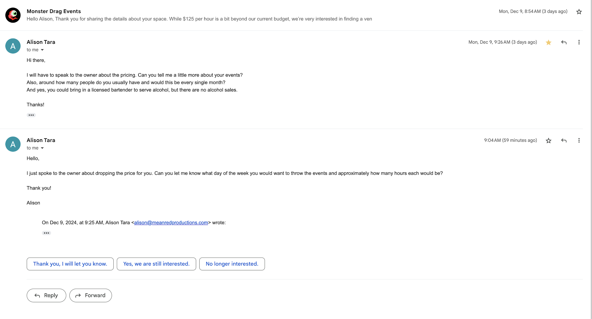
Task: Click the Forward button
Action: tap(91, 295)
